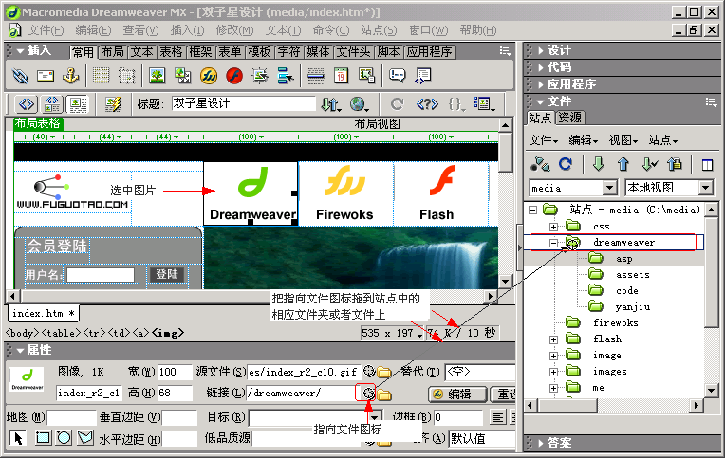Image resolution: width=725 pixels, height=458 pixels.
Task: Select the 布局 insert tab
Action: pos(112,52)
